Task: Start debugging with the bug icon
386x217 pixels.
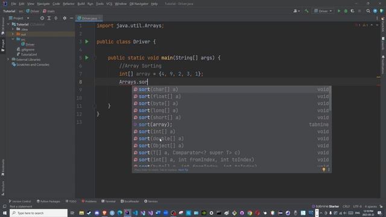Action: 346,11
